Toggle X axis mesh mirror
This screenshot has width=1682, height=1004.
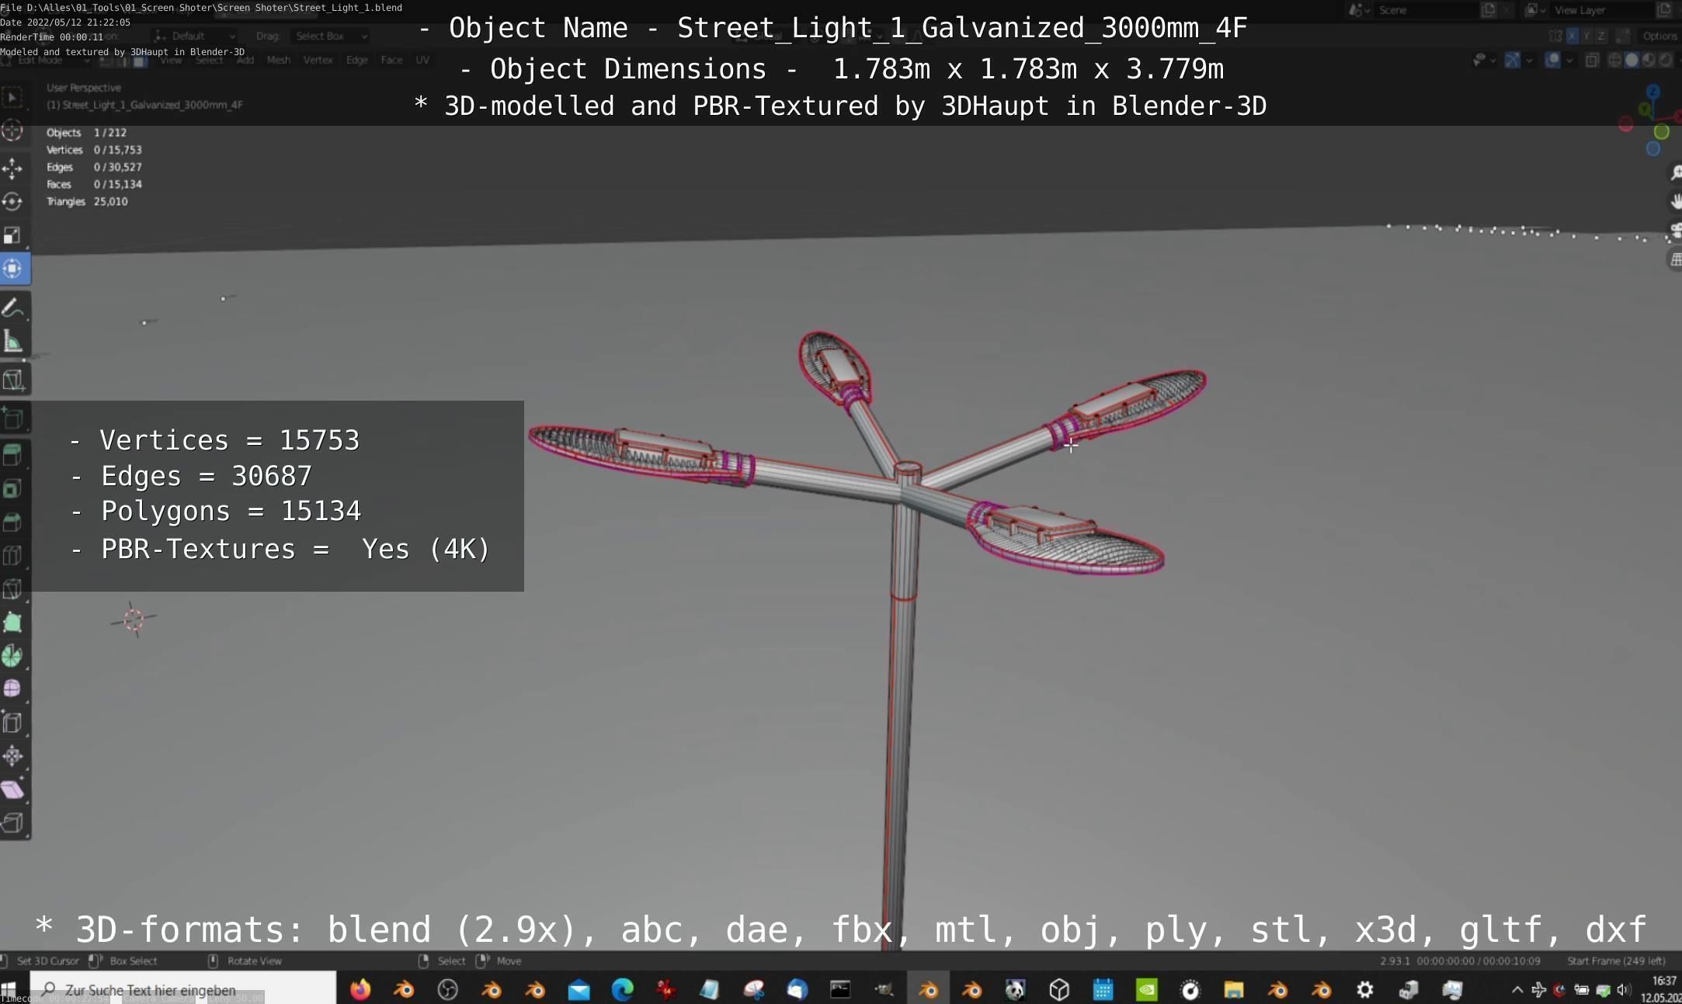[1572, 36]
